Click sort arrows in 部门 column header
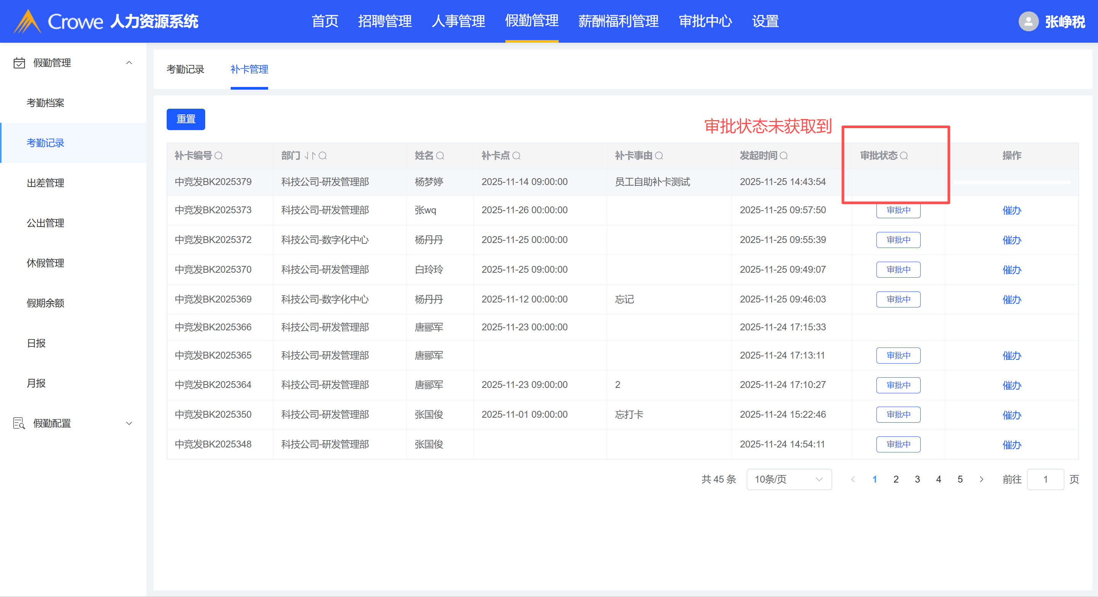1098x597 pixels. point(310,156)
